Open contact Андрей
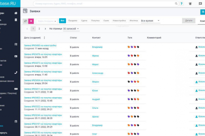 tap(96, 99)
